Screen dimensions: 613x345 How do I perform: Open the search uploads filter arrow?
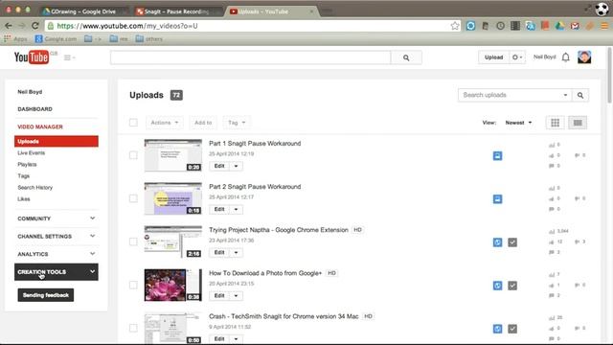coord(565,95)
